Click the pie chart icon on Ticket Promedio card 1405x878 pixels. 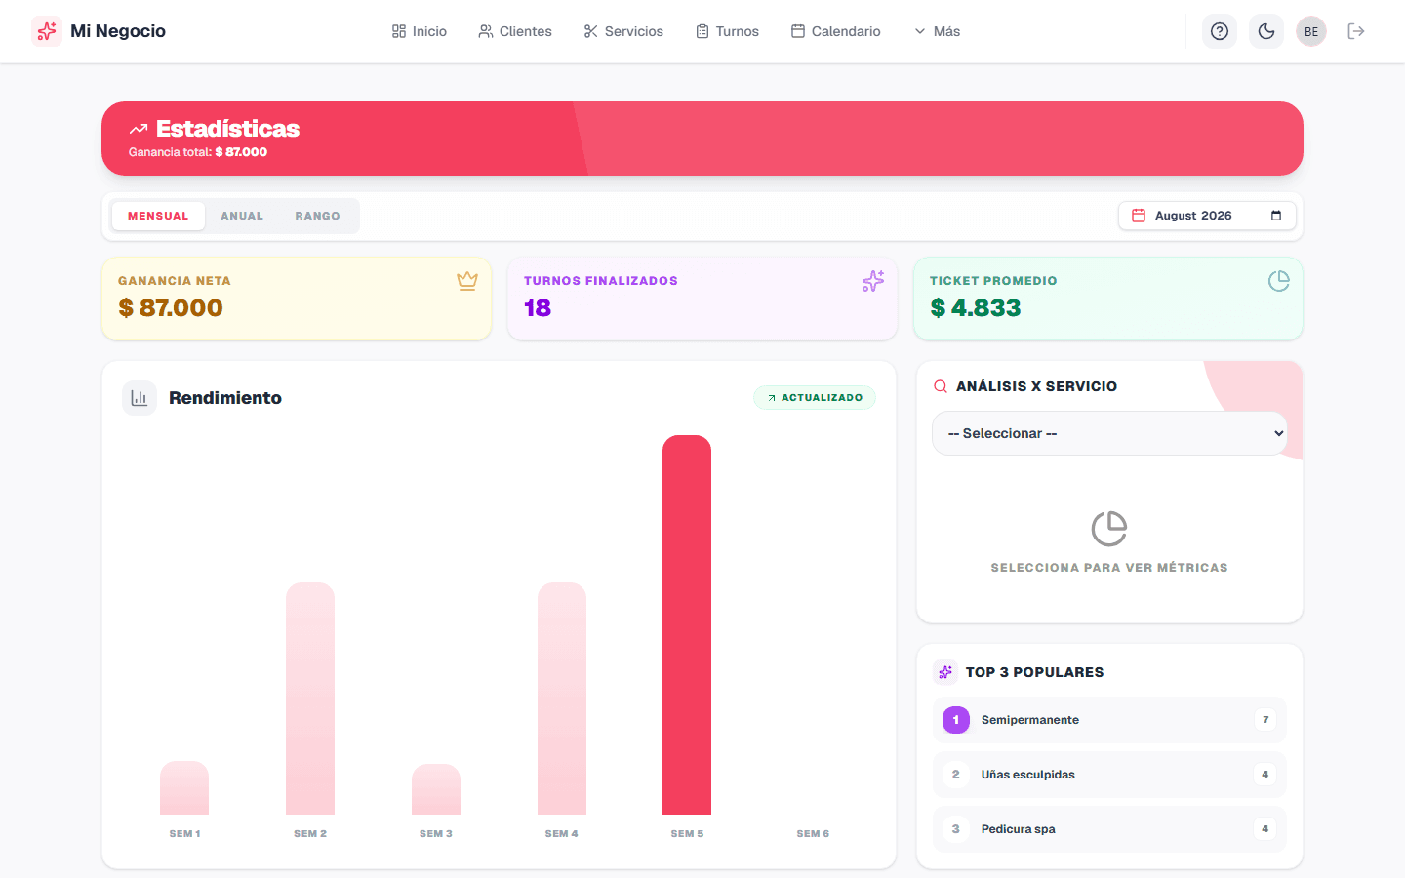(1279, 281)
